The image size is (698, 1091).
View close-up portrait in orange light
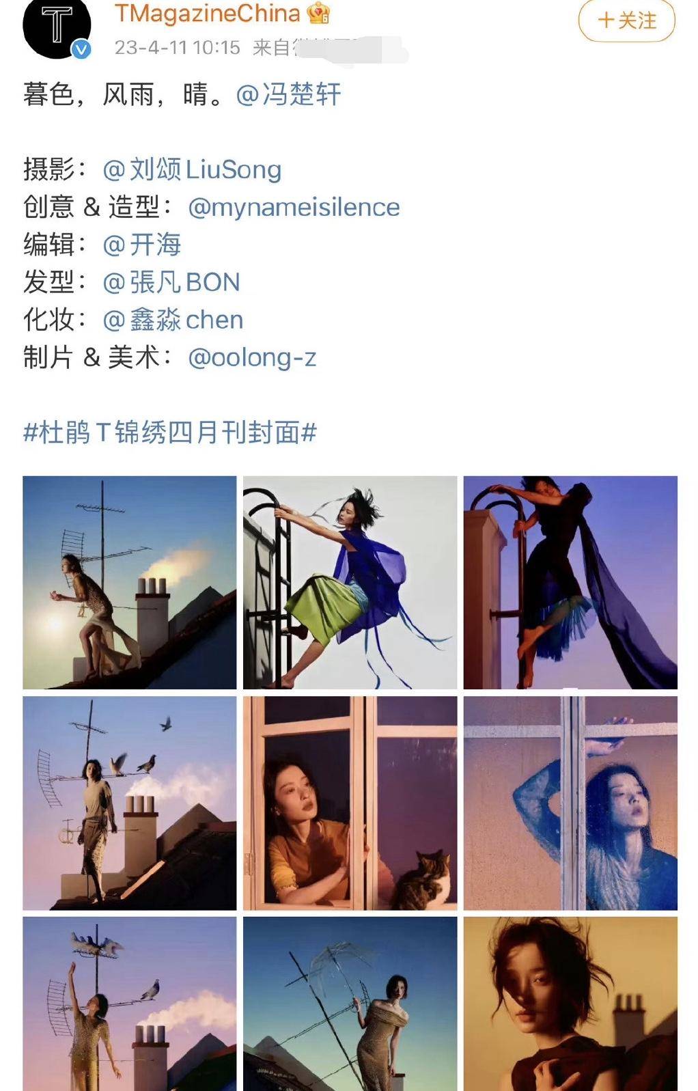tap(570, 1004)
